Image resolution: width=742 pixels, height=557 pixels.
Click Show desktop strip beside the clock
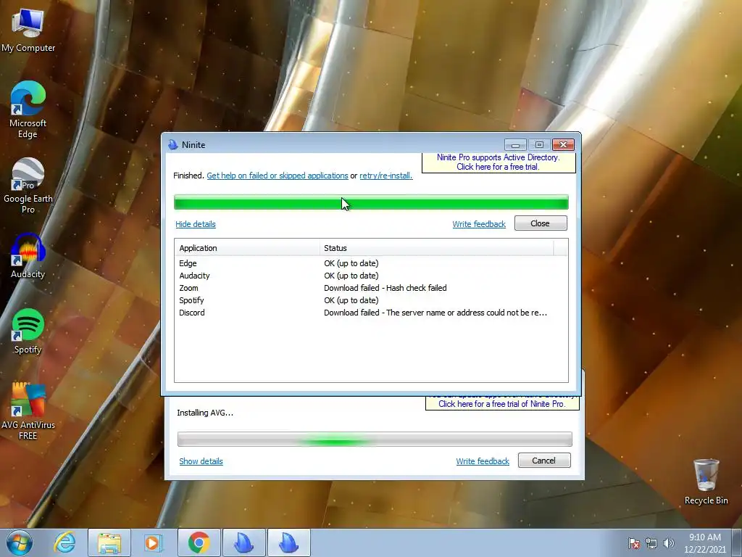pyautogui.click(x=737, y=542)
